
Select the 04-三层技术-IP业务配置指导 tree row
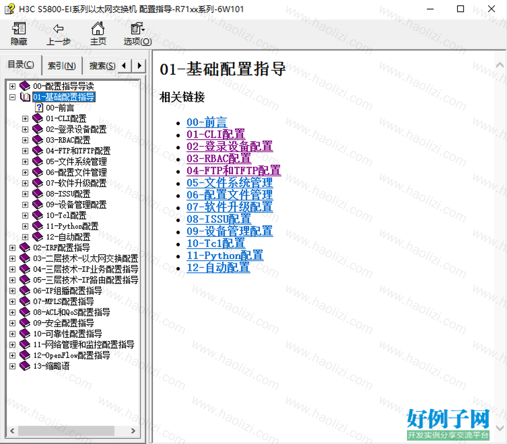pos(86,269)
